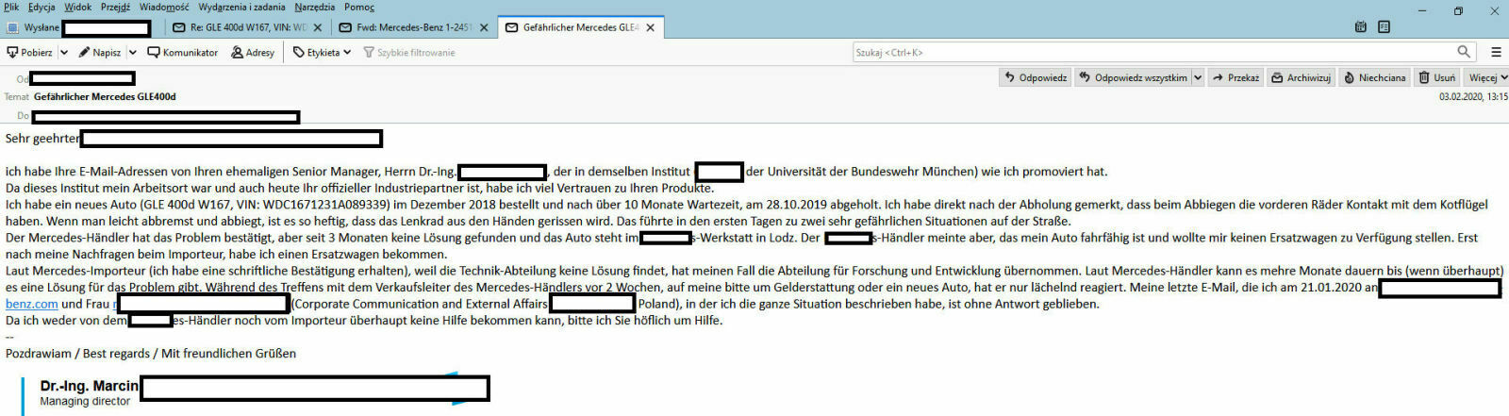The image size is (1509, 416).
Task: Click the date '03.02.2020, 13:15'
Action: (1473, 96)
